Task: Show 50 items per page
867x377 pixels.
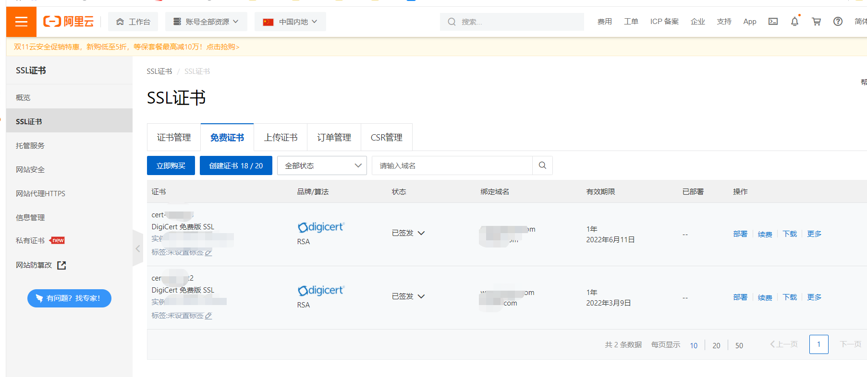Action: click(739, 345)
